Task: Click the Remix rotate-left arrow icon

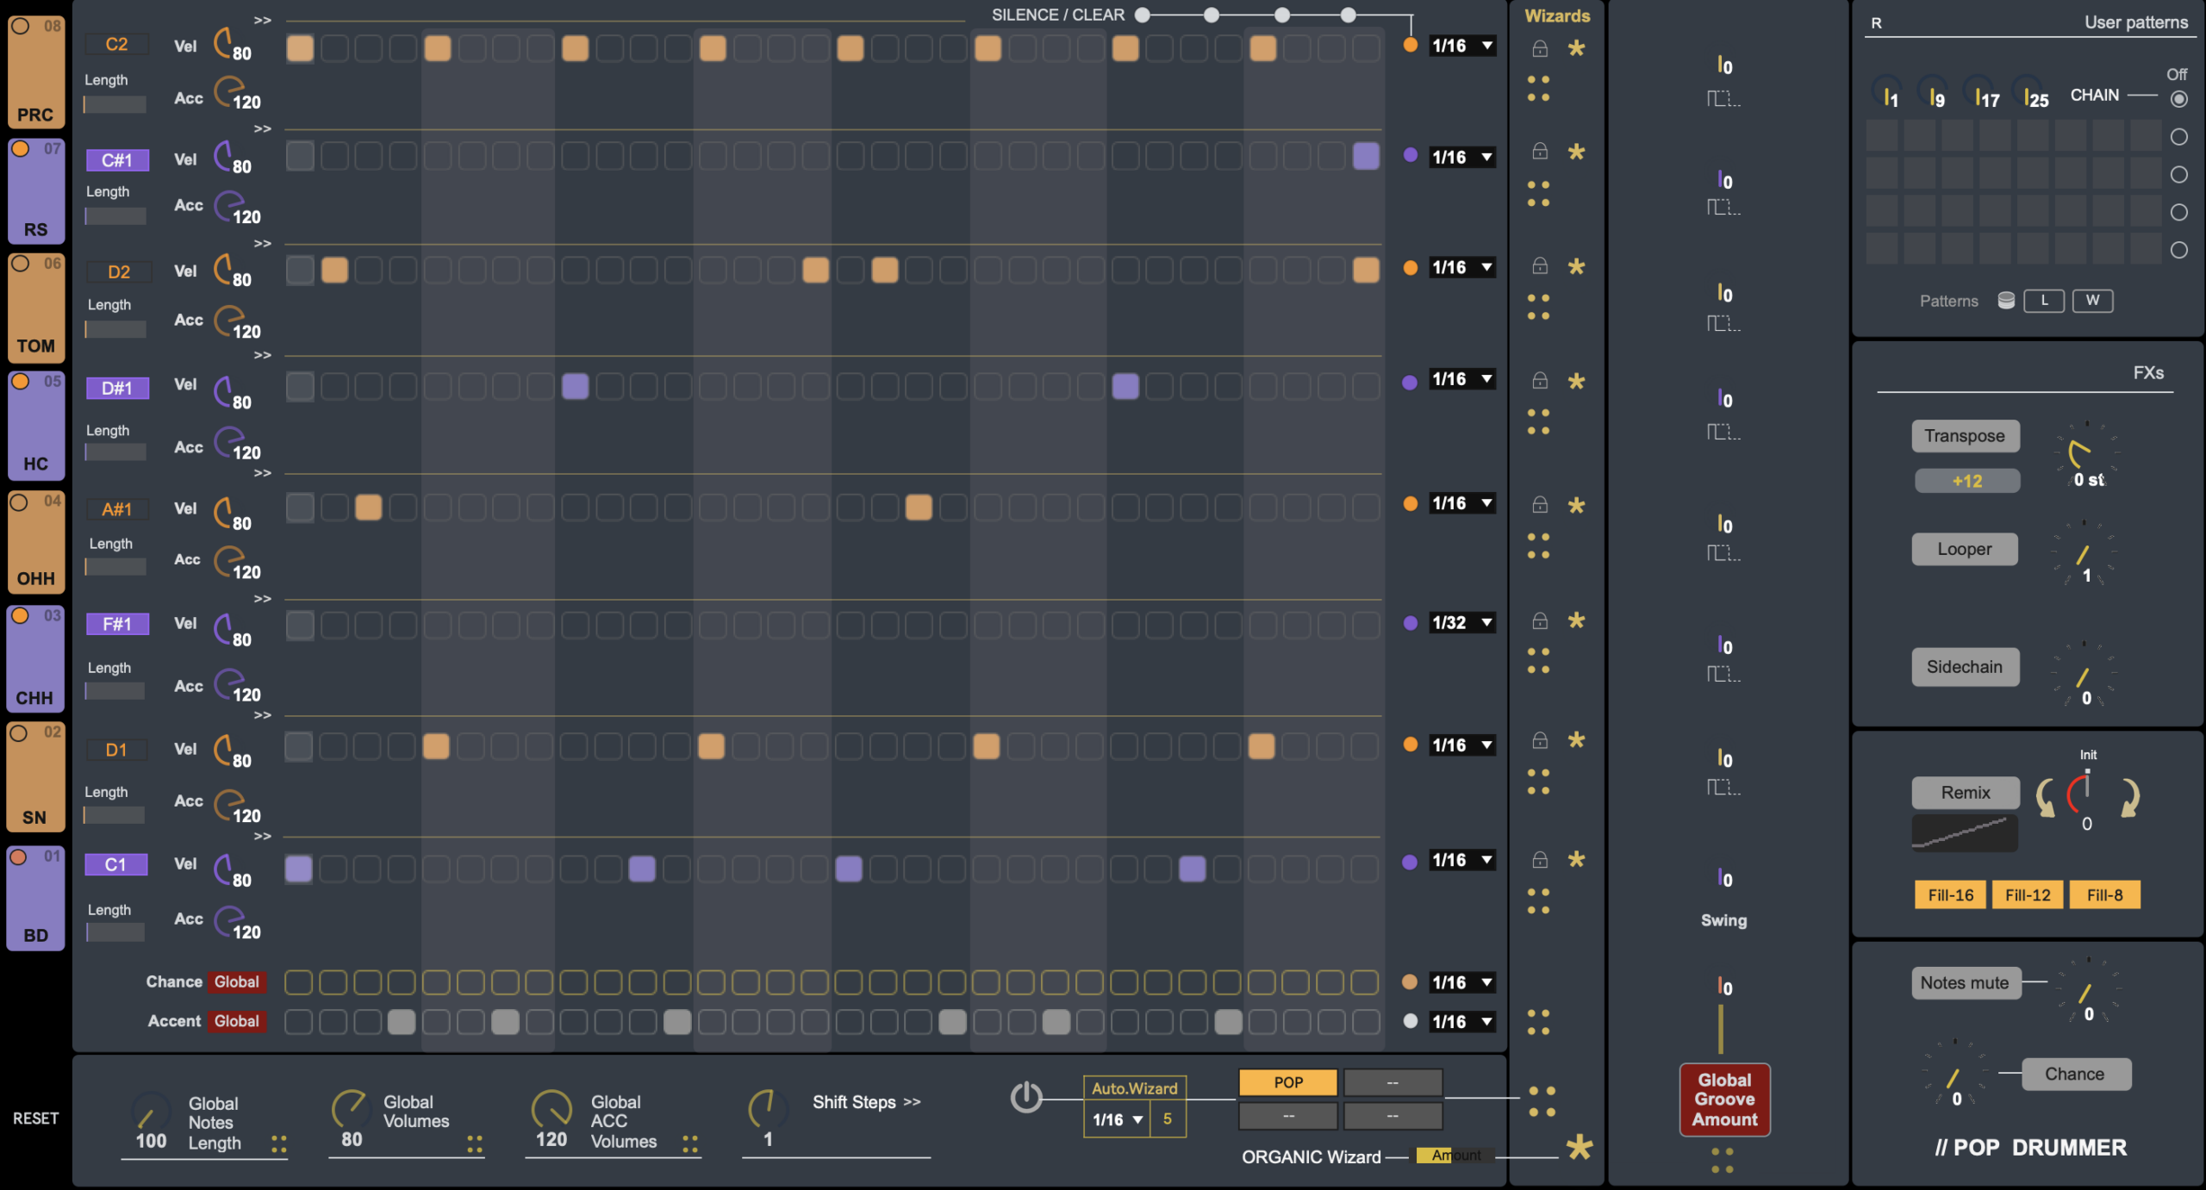Action: click(x=2046, y=797)
